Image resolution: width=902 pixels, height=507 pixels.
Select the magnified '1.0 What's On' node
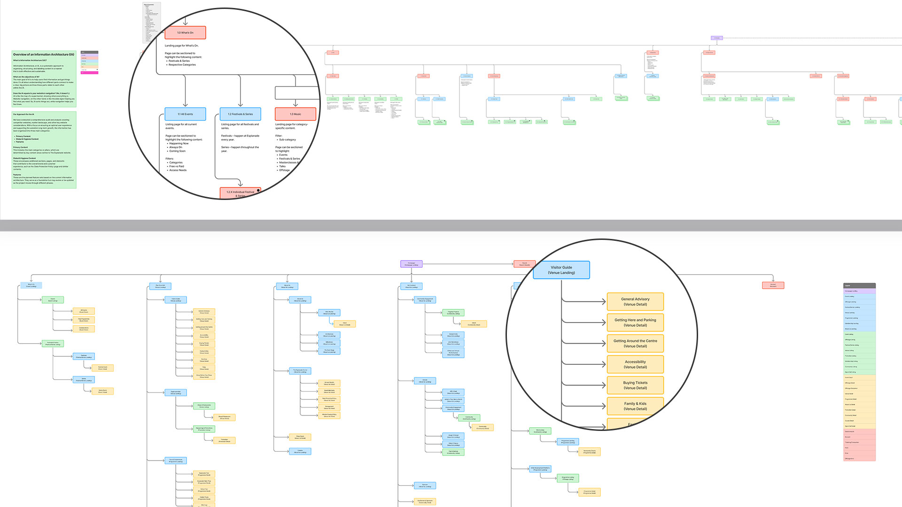(x=185, y=32)
